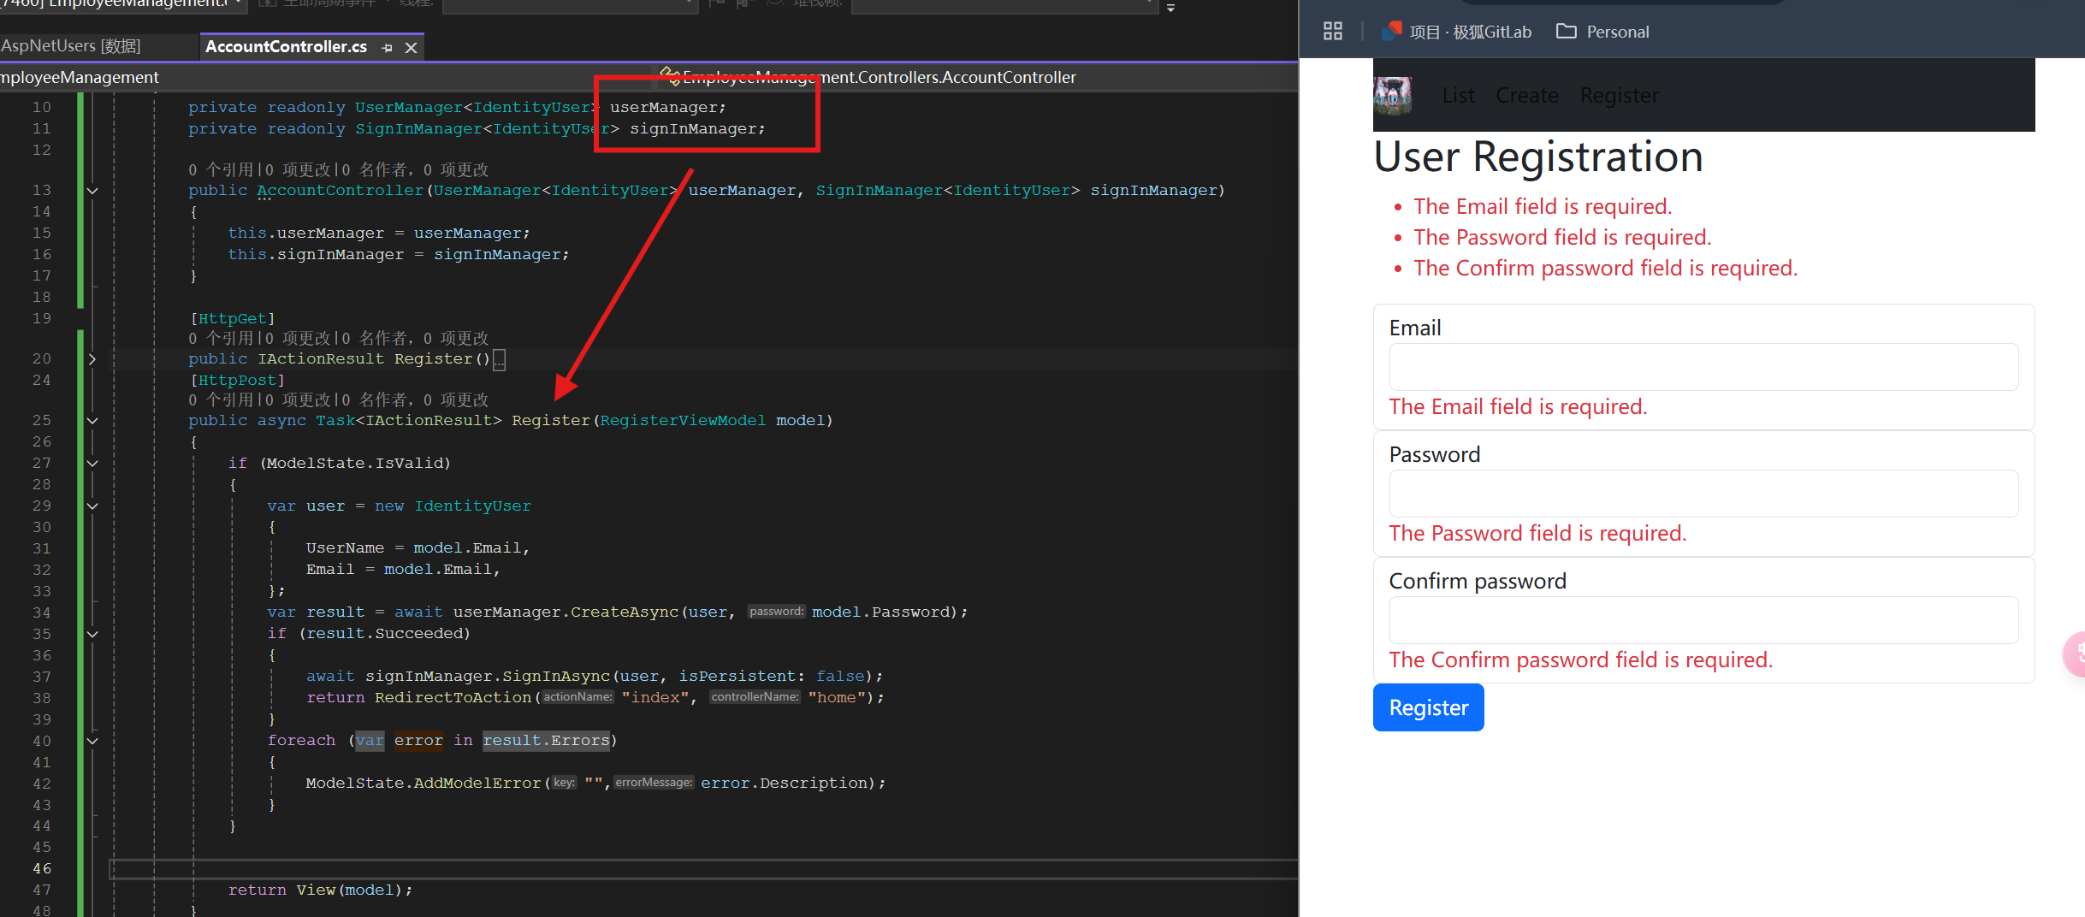Collapse the AccountController constructor at line 13

[92, 191]
